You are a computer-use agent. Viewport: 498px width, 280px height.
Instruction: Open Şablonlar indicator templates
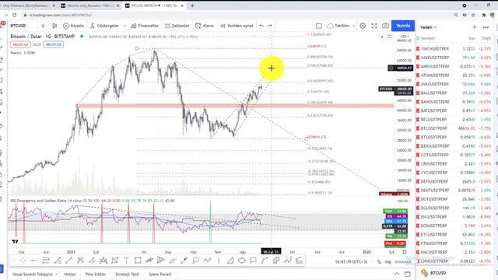[177, 26]
